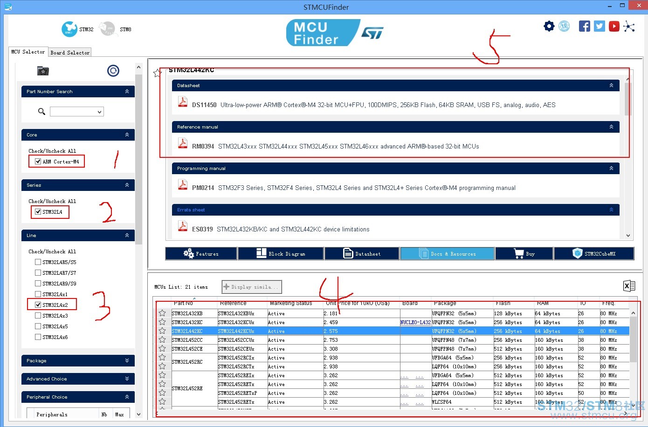Open the part number search dropdown

point(99,112)
